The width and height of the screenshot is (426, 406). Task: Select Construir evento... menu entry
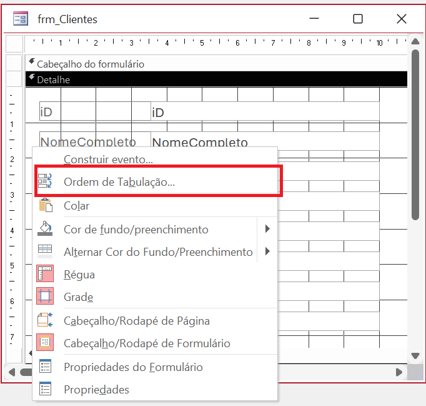coord(108,160)
